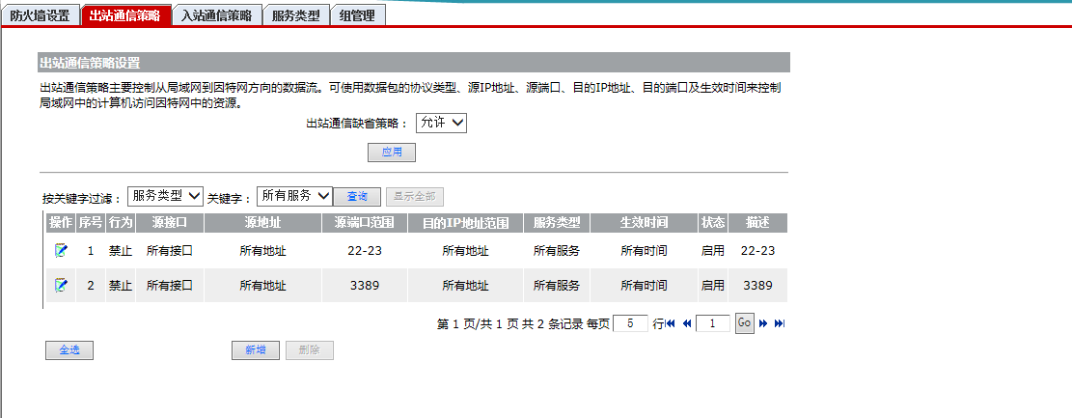Click the 状态 column header
Screen dimensions: 1072x418
click(712, 223)
